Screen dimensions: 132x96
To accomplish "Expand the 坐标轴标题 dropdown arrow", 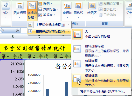I will click(36, 17).
